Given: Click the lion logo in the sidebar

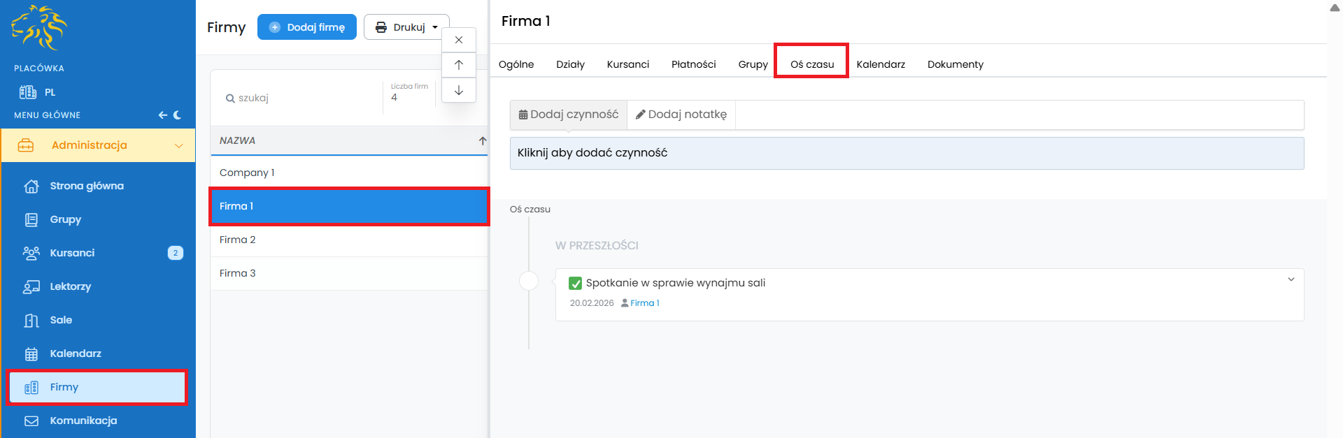Looking at the screenshot, I should coord(39,28).
